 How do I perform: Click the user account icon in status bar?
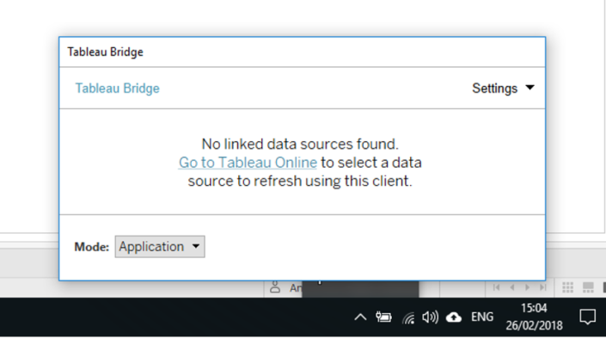tap(275, 287)
